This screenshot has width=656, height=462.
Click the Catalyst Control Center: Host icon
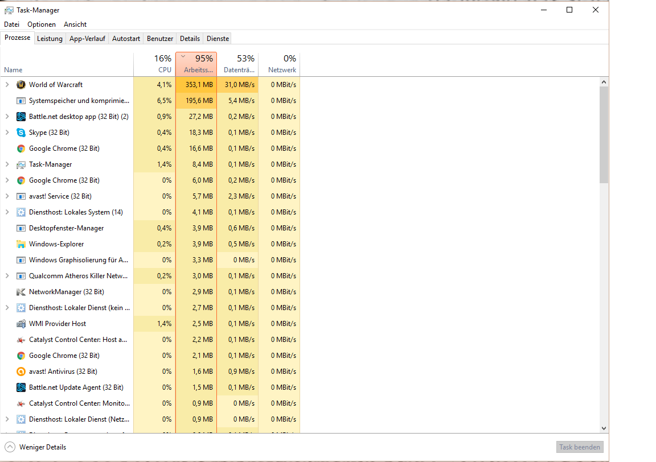(21, 340)
